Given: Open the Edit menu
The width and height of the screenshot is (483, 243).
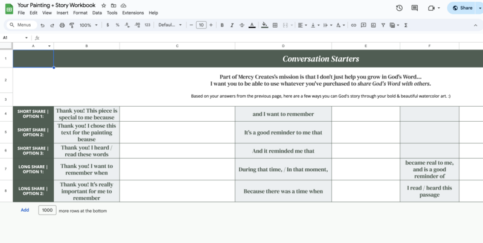Looking at the screenshot, I should [33, 13].
